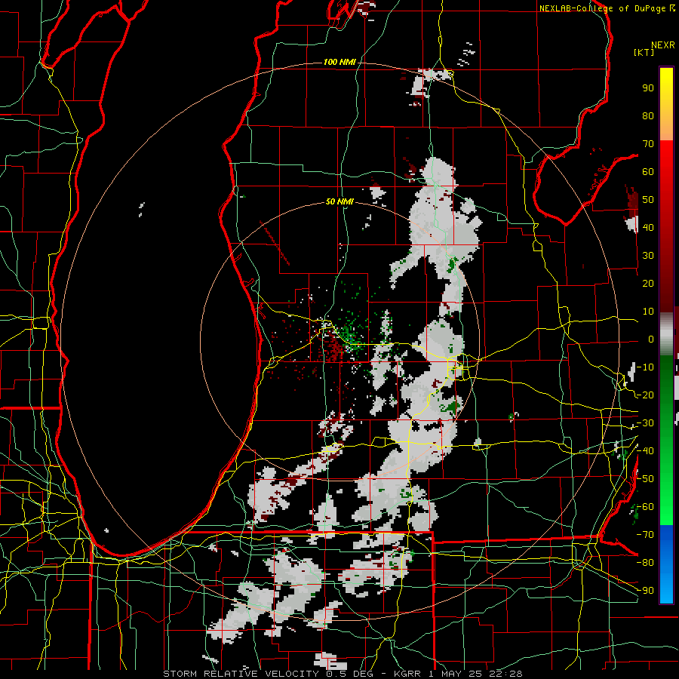Click the -10 knot scale label
The image size is (679, 679).
(x=645, y=367)
